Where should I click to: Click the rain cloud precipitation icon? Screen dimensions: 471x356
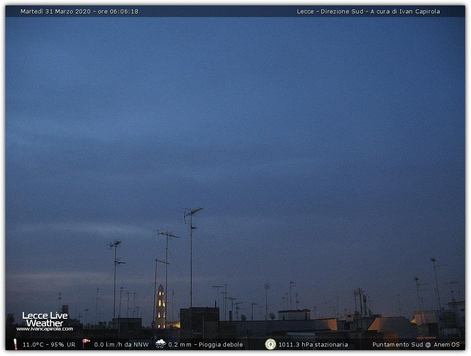click(161, 344)
